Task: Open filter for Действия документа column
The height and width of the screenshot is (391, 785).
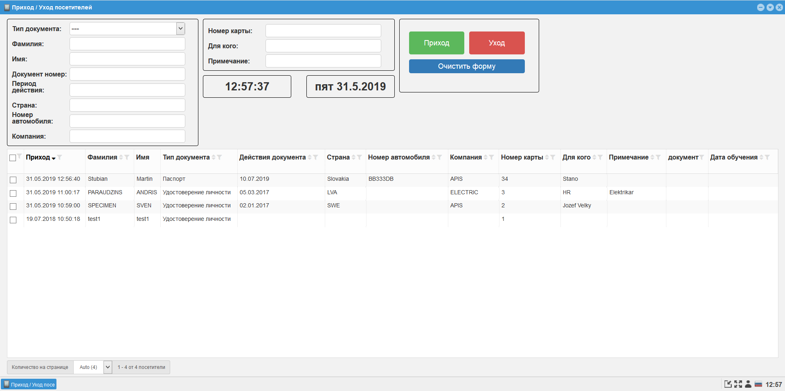Action: pos(316,157)
